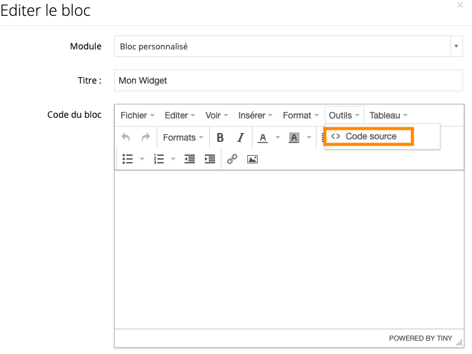Open the Editer menu
The height and width of the screenshot is (354, 472).
pos(180,115)
